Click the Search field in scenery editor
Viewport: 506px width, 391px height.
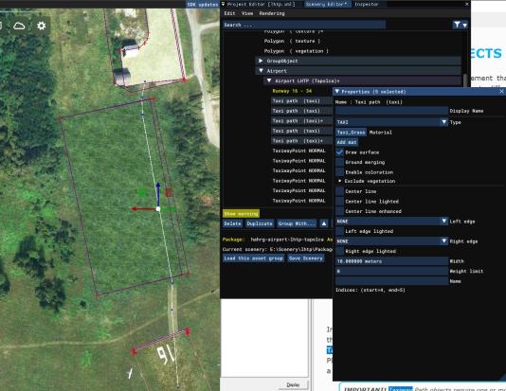click(303, 25)
